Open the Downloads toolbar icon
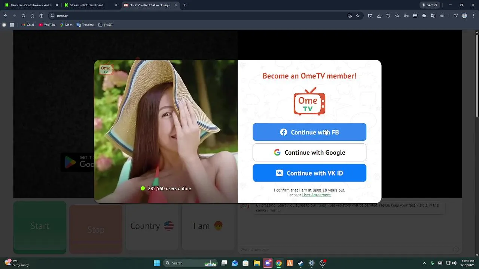The height and width of the screenshot is (269, 479). (x=379, y=16)
